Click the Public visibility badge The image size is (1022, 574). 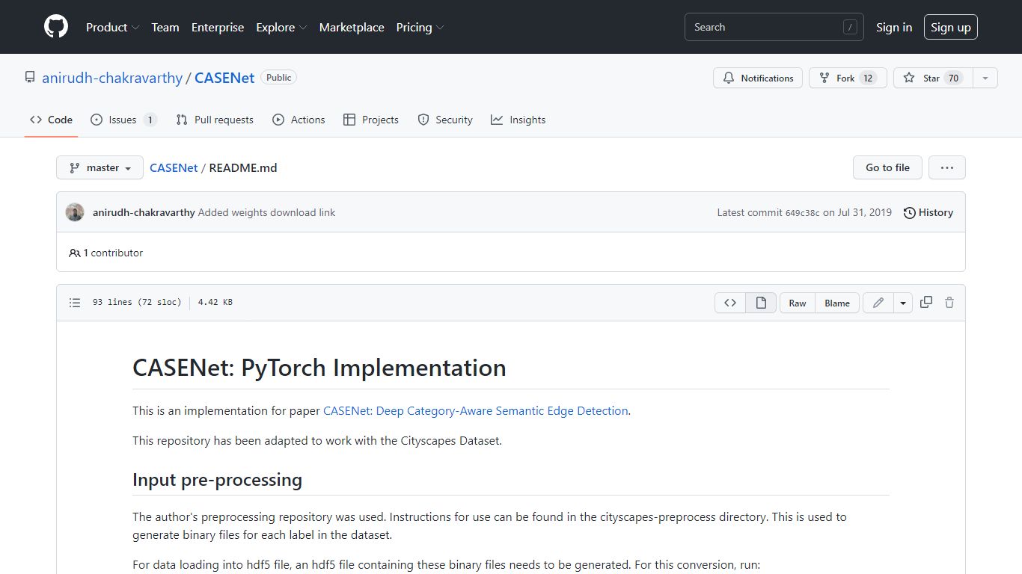(279, 77)
